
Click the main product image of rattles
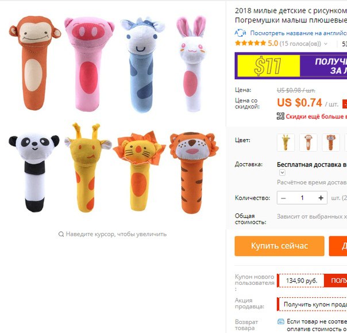(x=113, y=114)
